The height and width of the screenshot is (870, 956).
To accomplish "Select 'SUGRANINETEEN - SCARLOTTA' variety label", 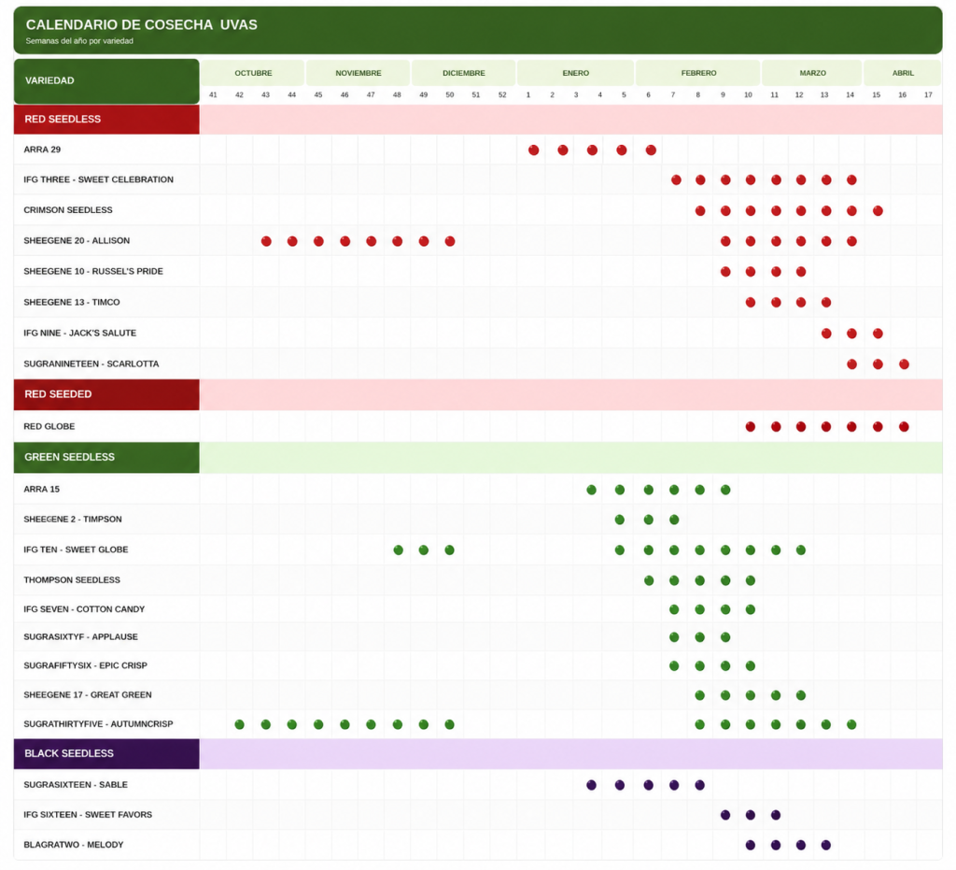I will coord(91,364).
